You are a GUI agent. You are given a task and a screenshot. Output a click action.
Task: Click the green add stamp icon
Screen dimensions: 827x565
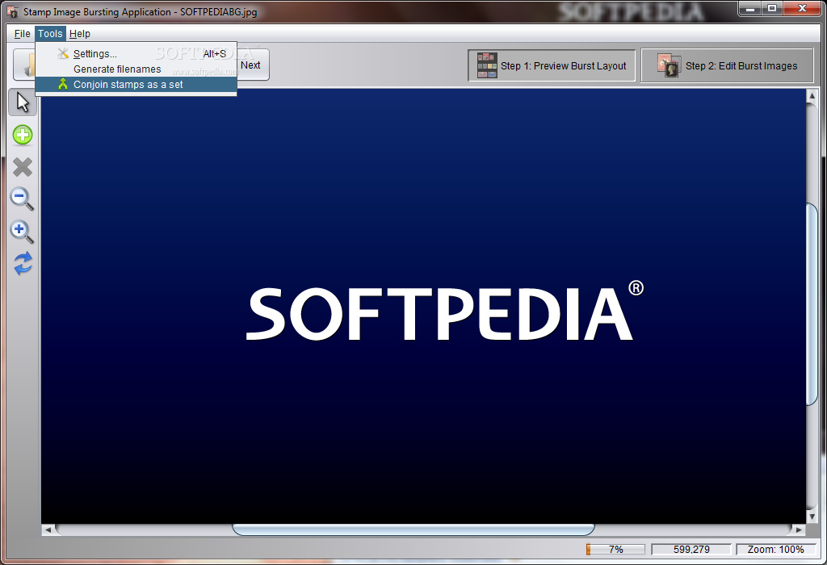(x=23, y=135)
